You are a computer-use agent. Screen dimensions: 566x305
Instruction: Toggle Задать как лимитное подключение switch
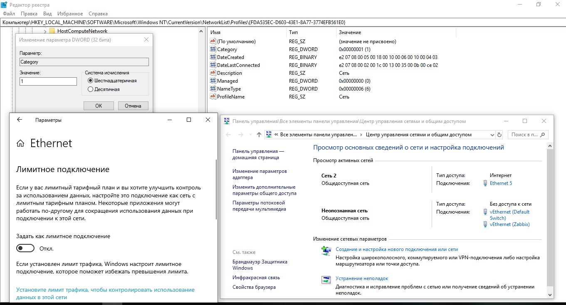25,248
